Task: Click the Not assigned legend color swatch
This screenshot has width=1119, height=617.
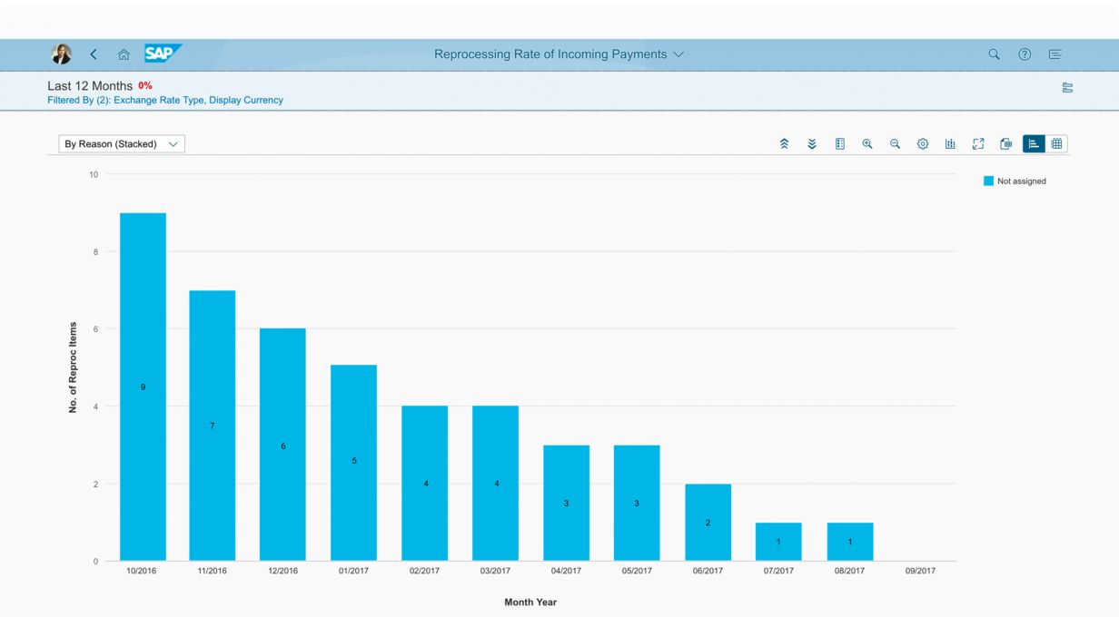Action: point(988,181)
